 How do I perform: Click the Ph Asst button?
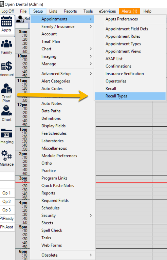point(7,227)
